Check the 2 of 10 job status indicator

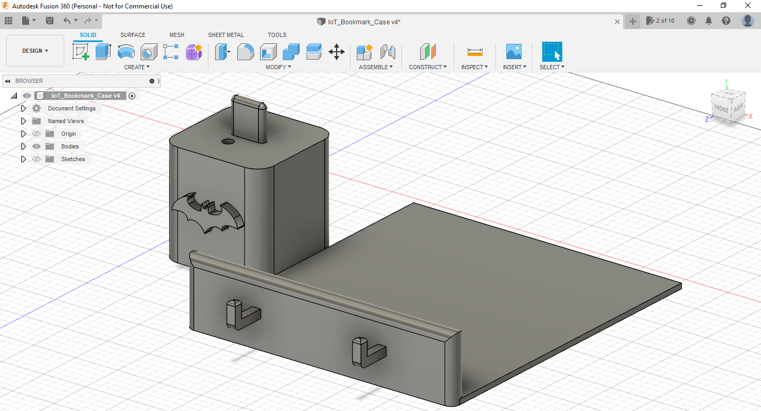(660, 20)
